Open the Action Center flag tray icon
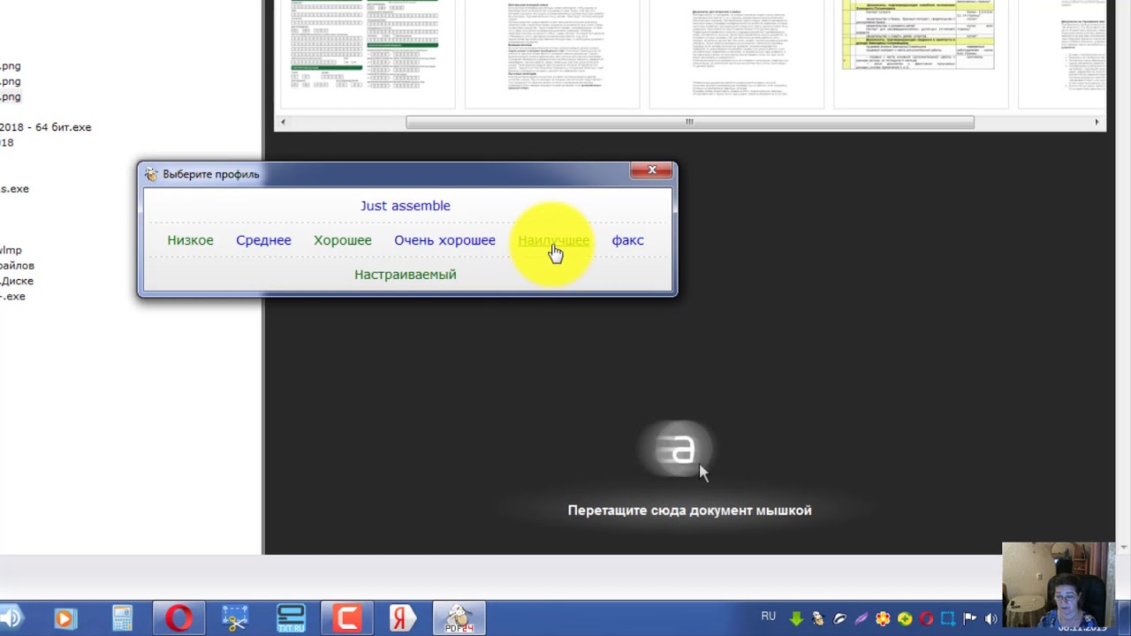1131x636 pixels. [x=969, y=618]
